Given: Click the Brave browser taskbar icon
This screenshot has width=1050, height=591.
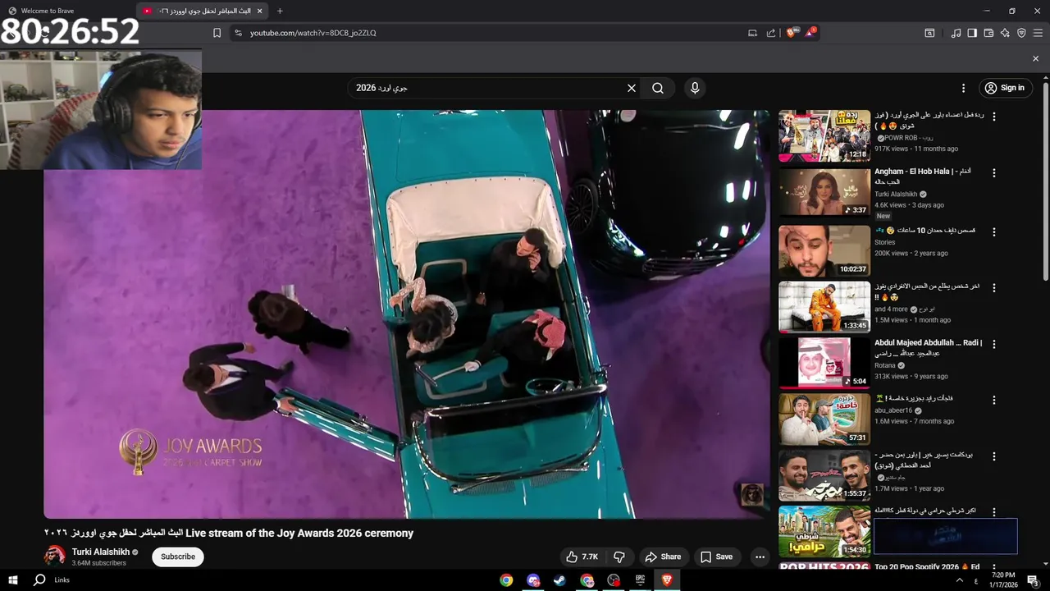Looking at the screenshot, I should (x=667, y=580).
